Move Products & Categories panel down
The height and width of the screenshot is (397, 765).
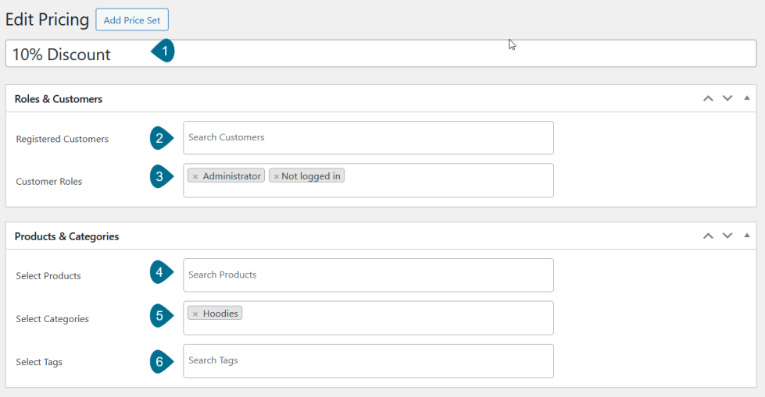[727, 236]
